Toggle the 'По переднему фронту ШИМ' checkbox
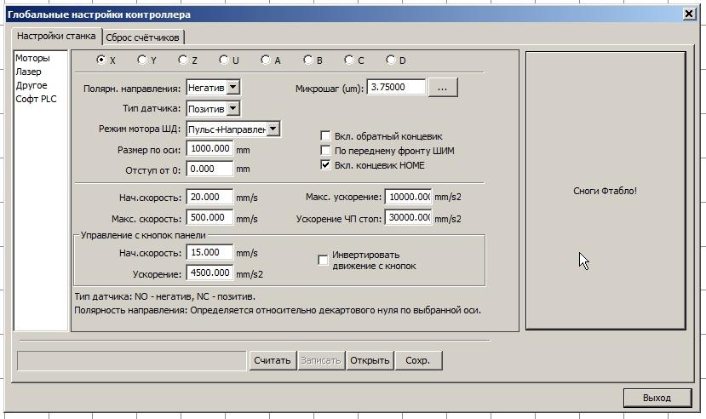 (325, 151)
